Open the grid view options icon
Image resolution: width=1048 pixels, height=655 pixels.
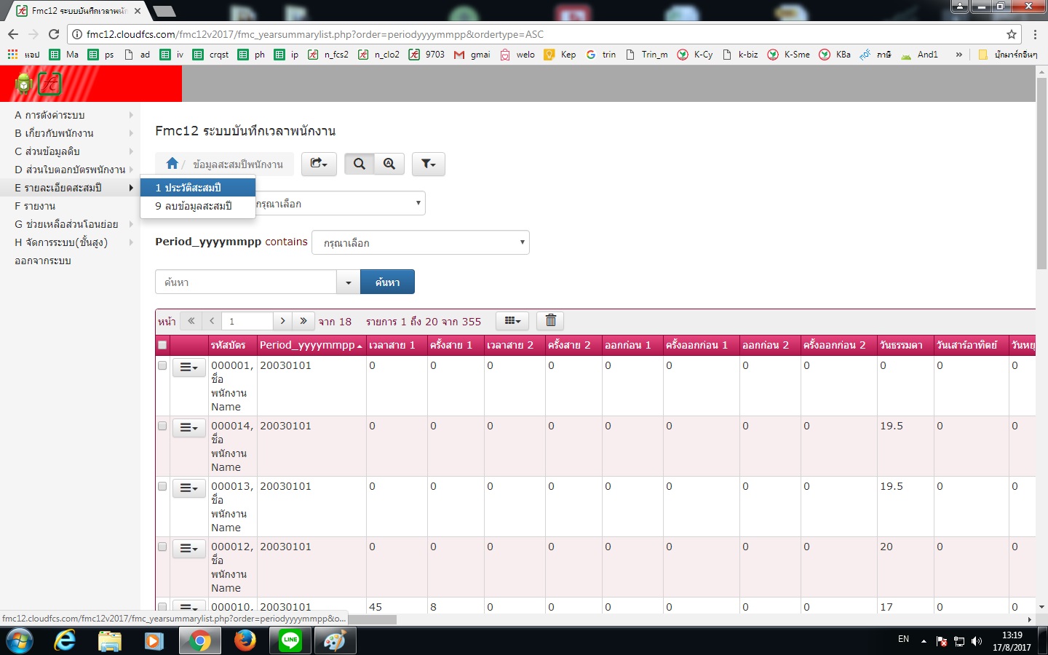coord(512,320)
